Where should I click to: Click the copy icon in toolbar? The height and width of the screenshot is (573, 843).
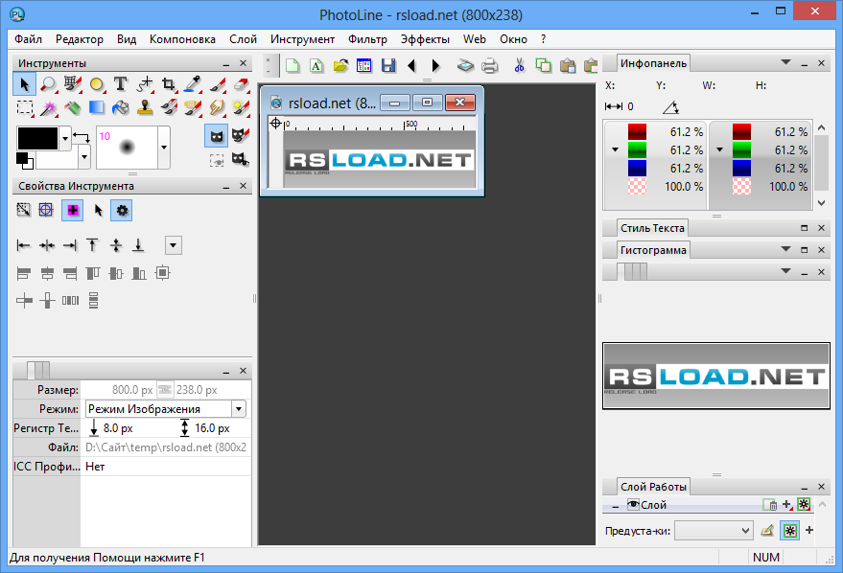[x=544, y=65]
